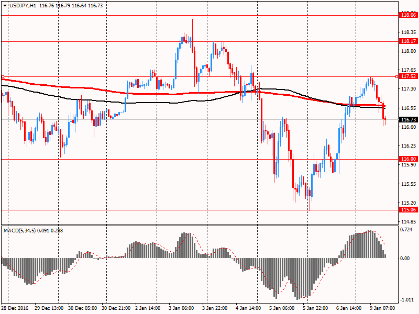Click the 117.65 price scale value
Image resolution: width=419 pixels, height=314 pixels.
point(409,70)
